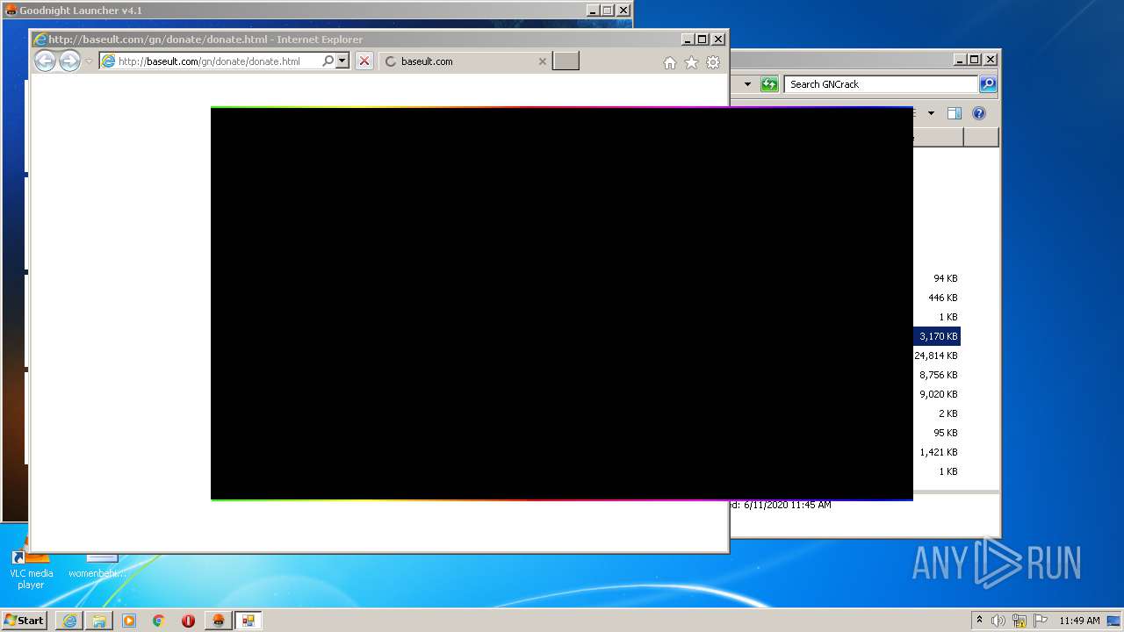Select the 9,020 KB file row
1124x632 pixels.
[935, 394]
